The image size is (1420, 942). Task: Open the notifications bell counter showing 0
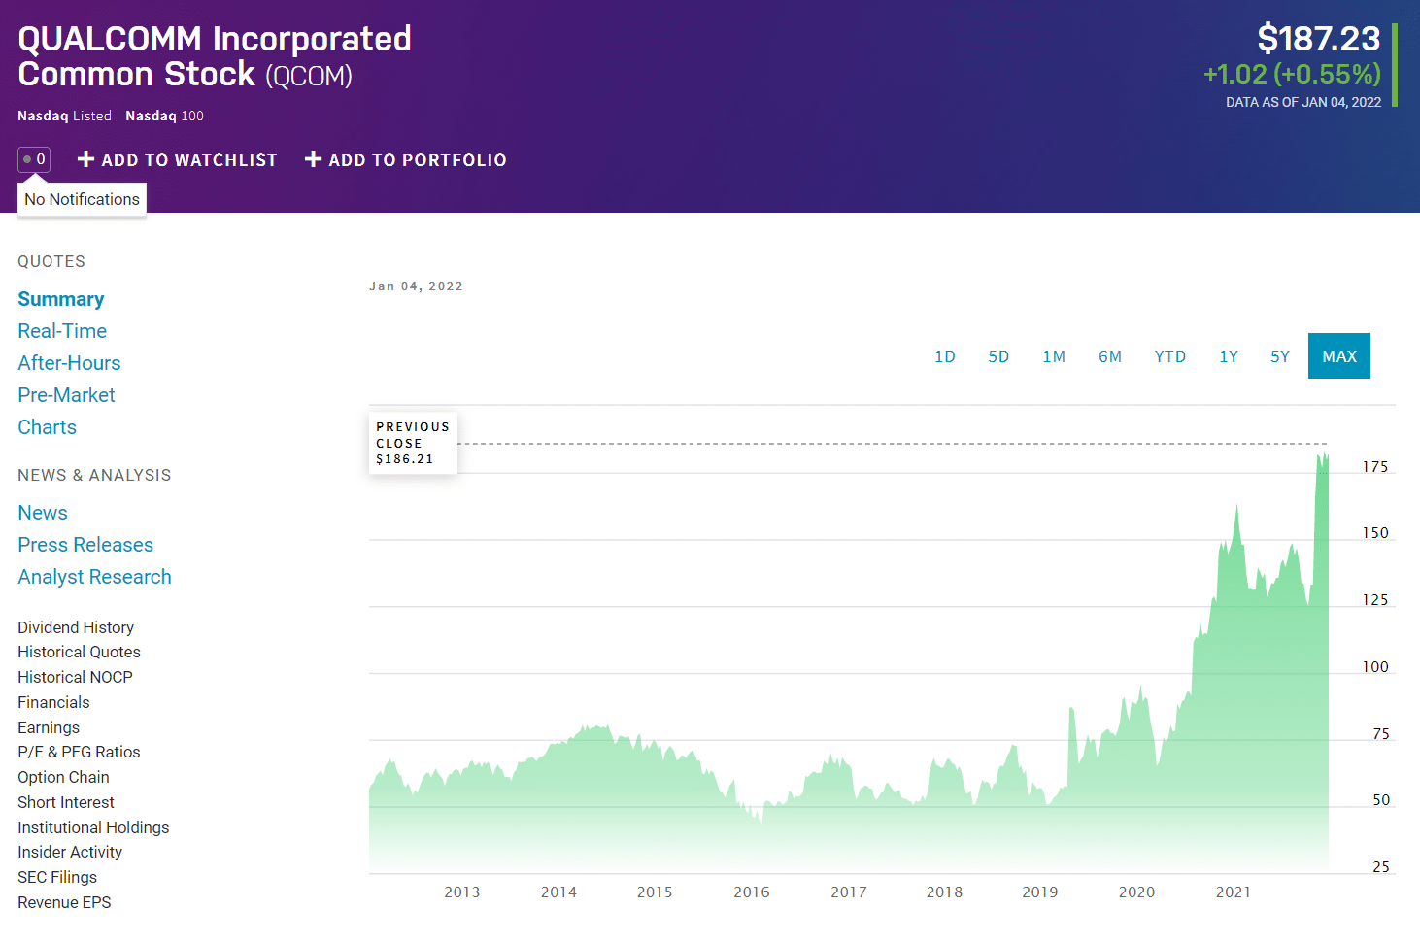34,159
